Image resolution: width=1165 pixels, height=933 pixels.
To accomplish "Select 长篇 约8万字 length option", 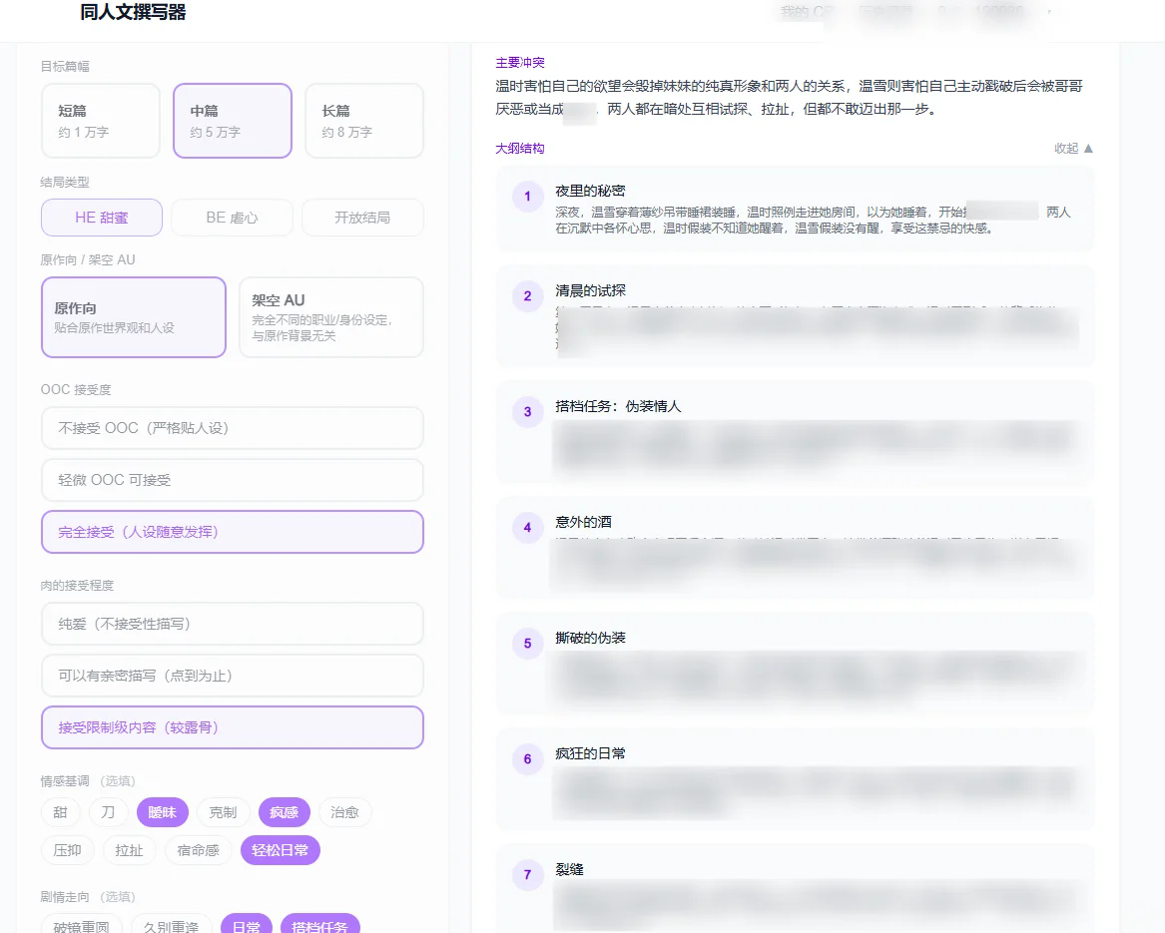I will point(364,121).
